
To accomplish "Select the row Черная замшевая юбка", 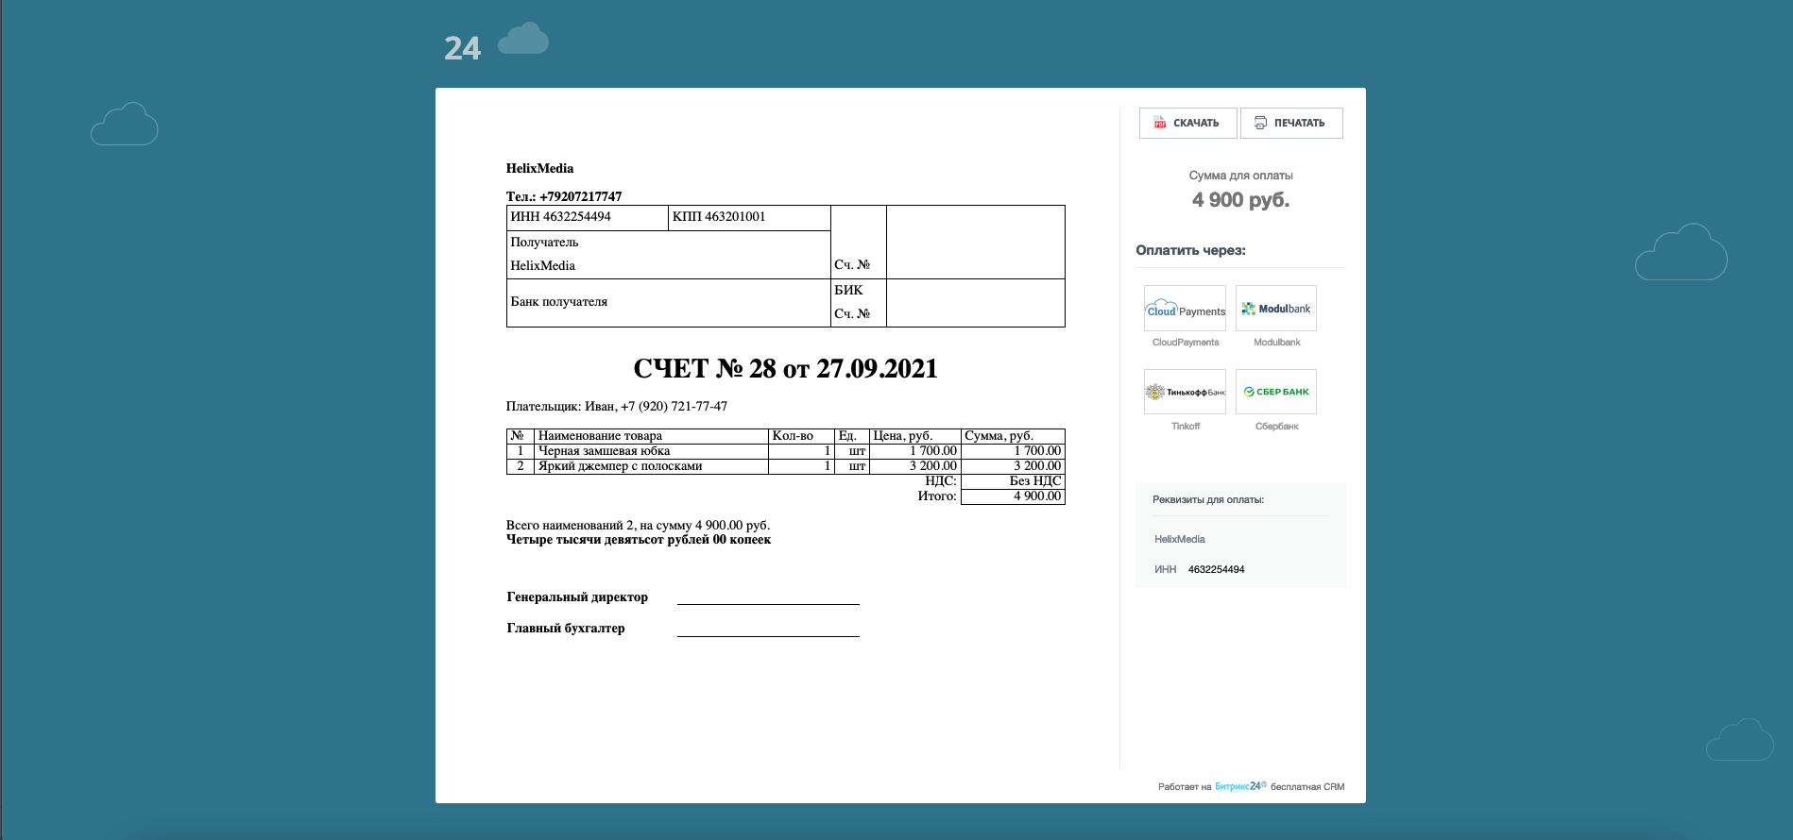I will (x=604, y=451).
